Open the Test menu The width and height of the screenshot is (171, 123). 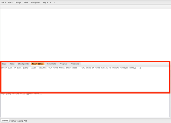tap(26, 3)
